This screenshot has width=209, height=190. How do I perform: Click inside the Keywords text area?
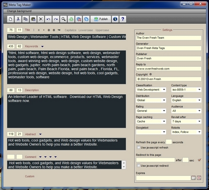tap(67, 67)
